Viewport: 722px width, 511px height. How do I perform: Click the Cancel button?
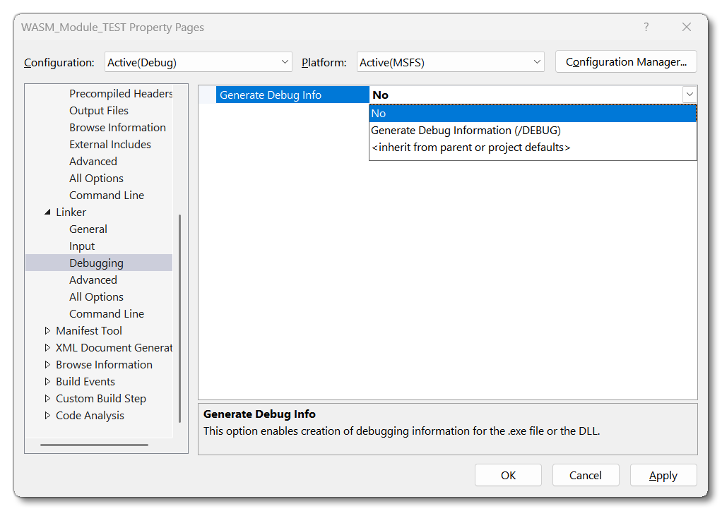(x=585, y=475)
